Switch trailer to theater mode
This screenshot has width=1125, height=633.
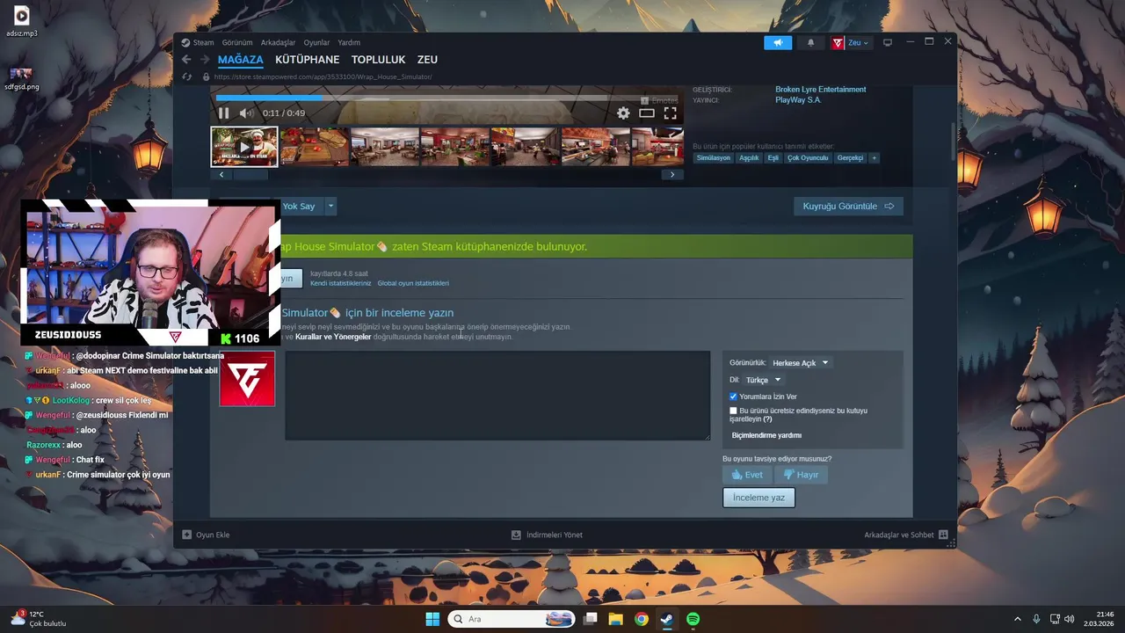coord(647,113)
